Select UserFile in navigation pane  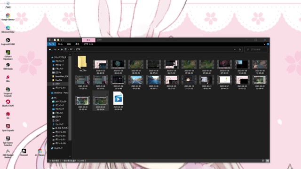click(57, 80)
